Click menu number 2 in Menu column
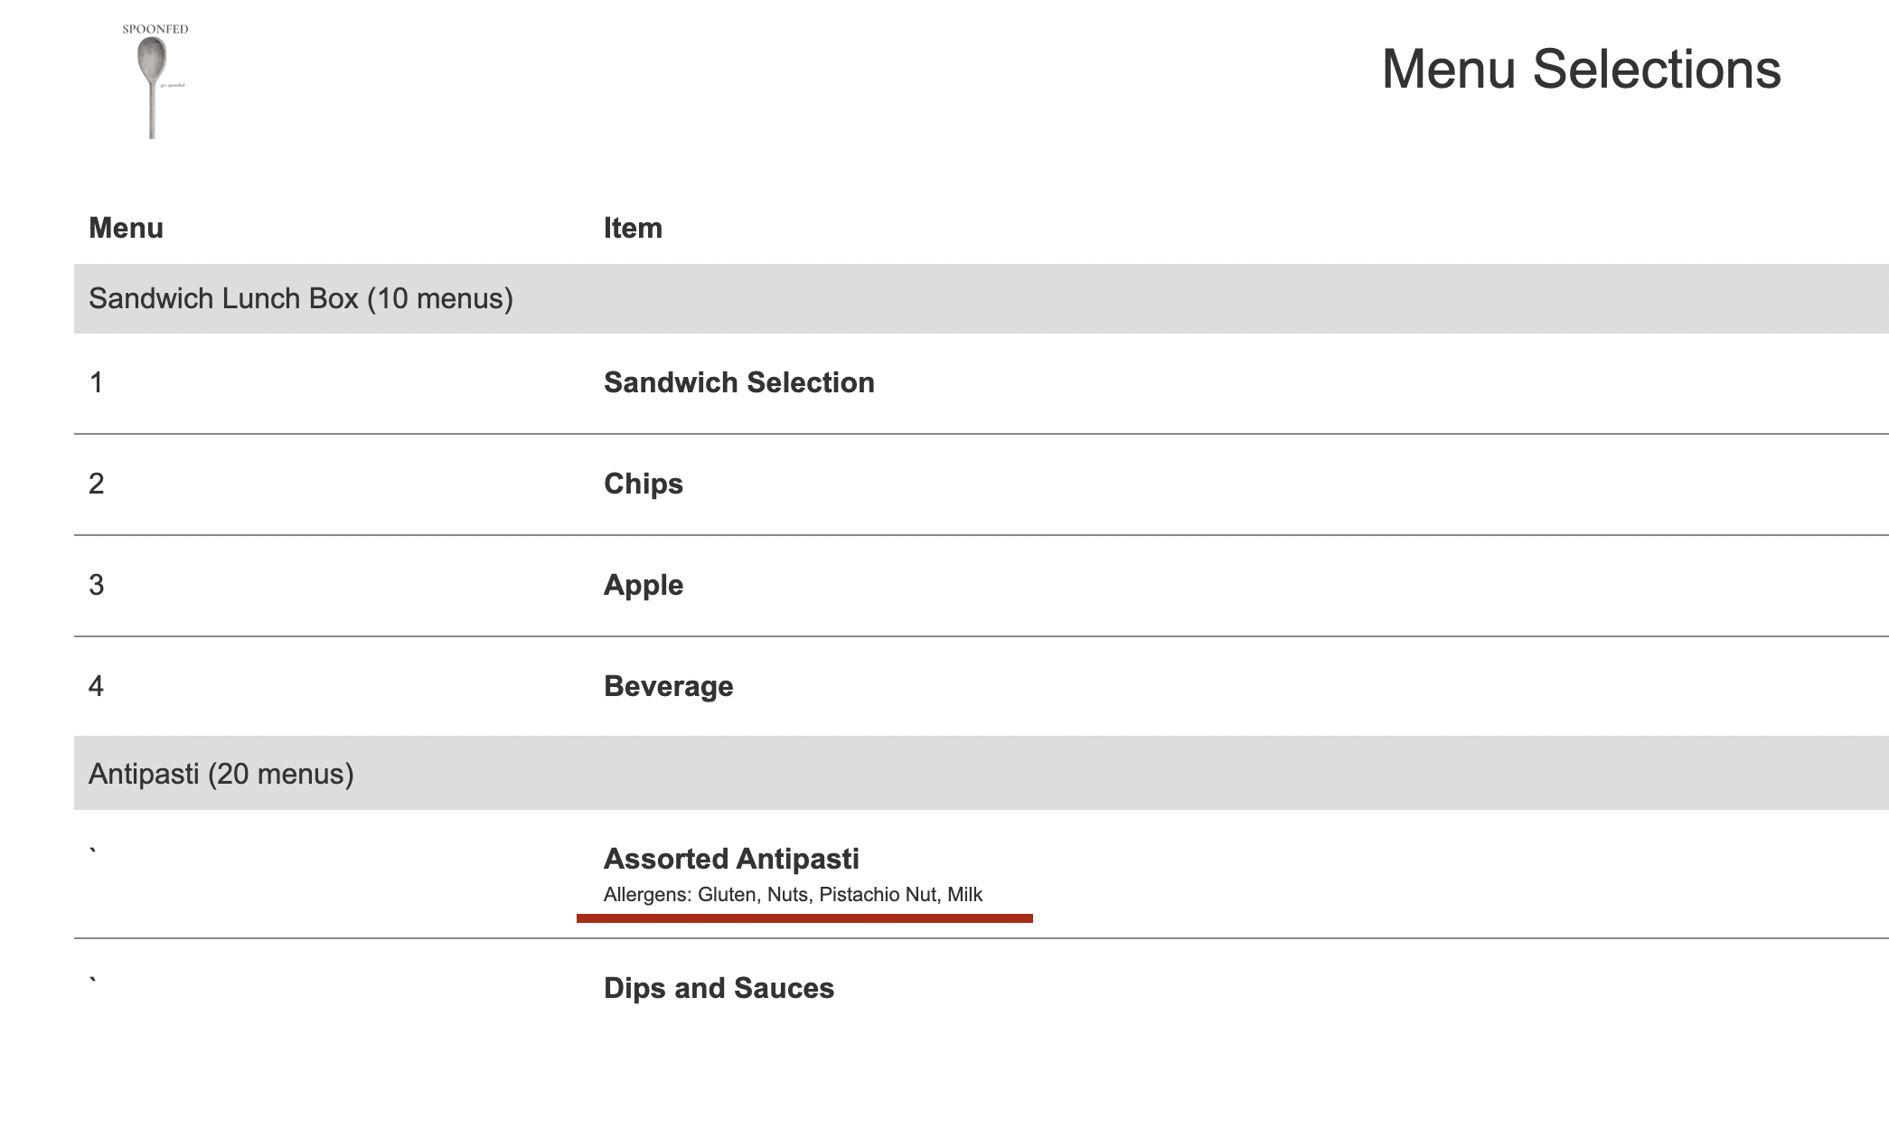This screenshot has width=1889, height=1148. [x=96, y=484]
